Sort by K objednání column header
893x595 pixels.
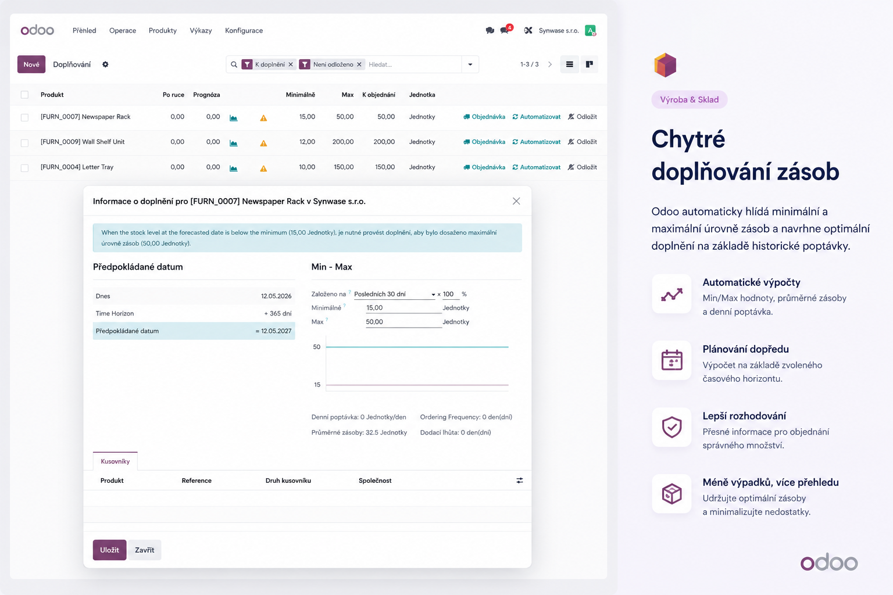378,95
